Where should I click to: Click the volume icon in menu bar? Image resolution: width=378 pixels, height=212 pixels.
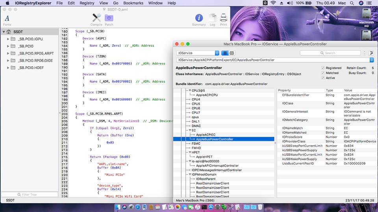tap(290, 3)
